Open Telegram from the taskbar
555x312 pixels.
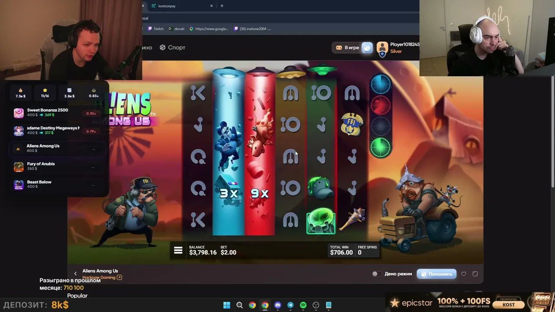[291, 305]
